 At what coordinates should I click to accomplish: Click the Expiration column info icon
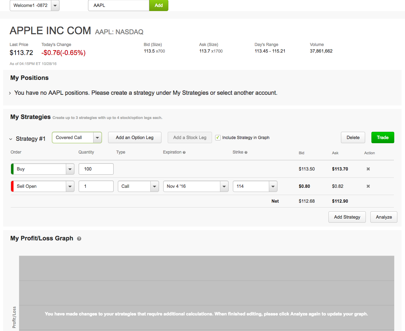(x=184, y=153)
